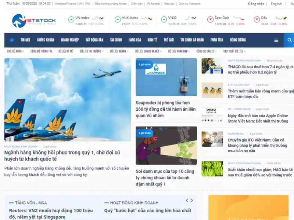Click VN30 green up arrow icon
294x220 pixels.
pos(164,19)
